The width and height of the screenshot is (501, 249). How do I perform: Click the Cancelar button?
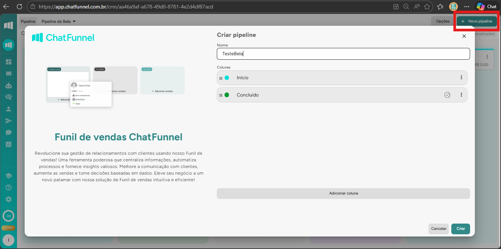[x=439, y=229]
